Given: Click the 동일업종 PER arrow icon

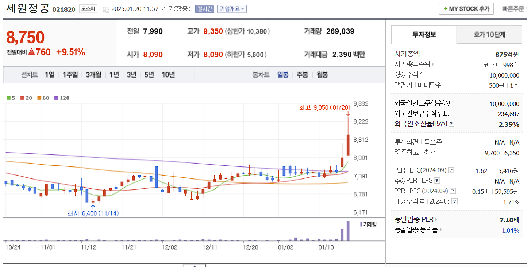Looking at the screenshot, I should [x=435, y=219].
